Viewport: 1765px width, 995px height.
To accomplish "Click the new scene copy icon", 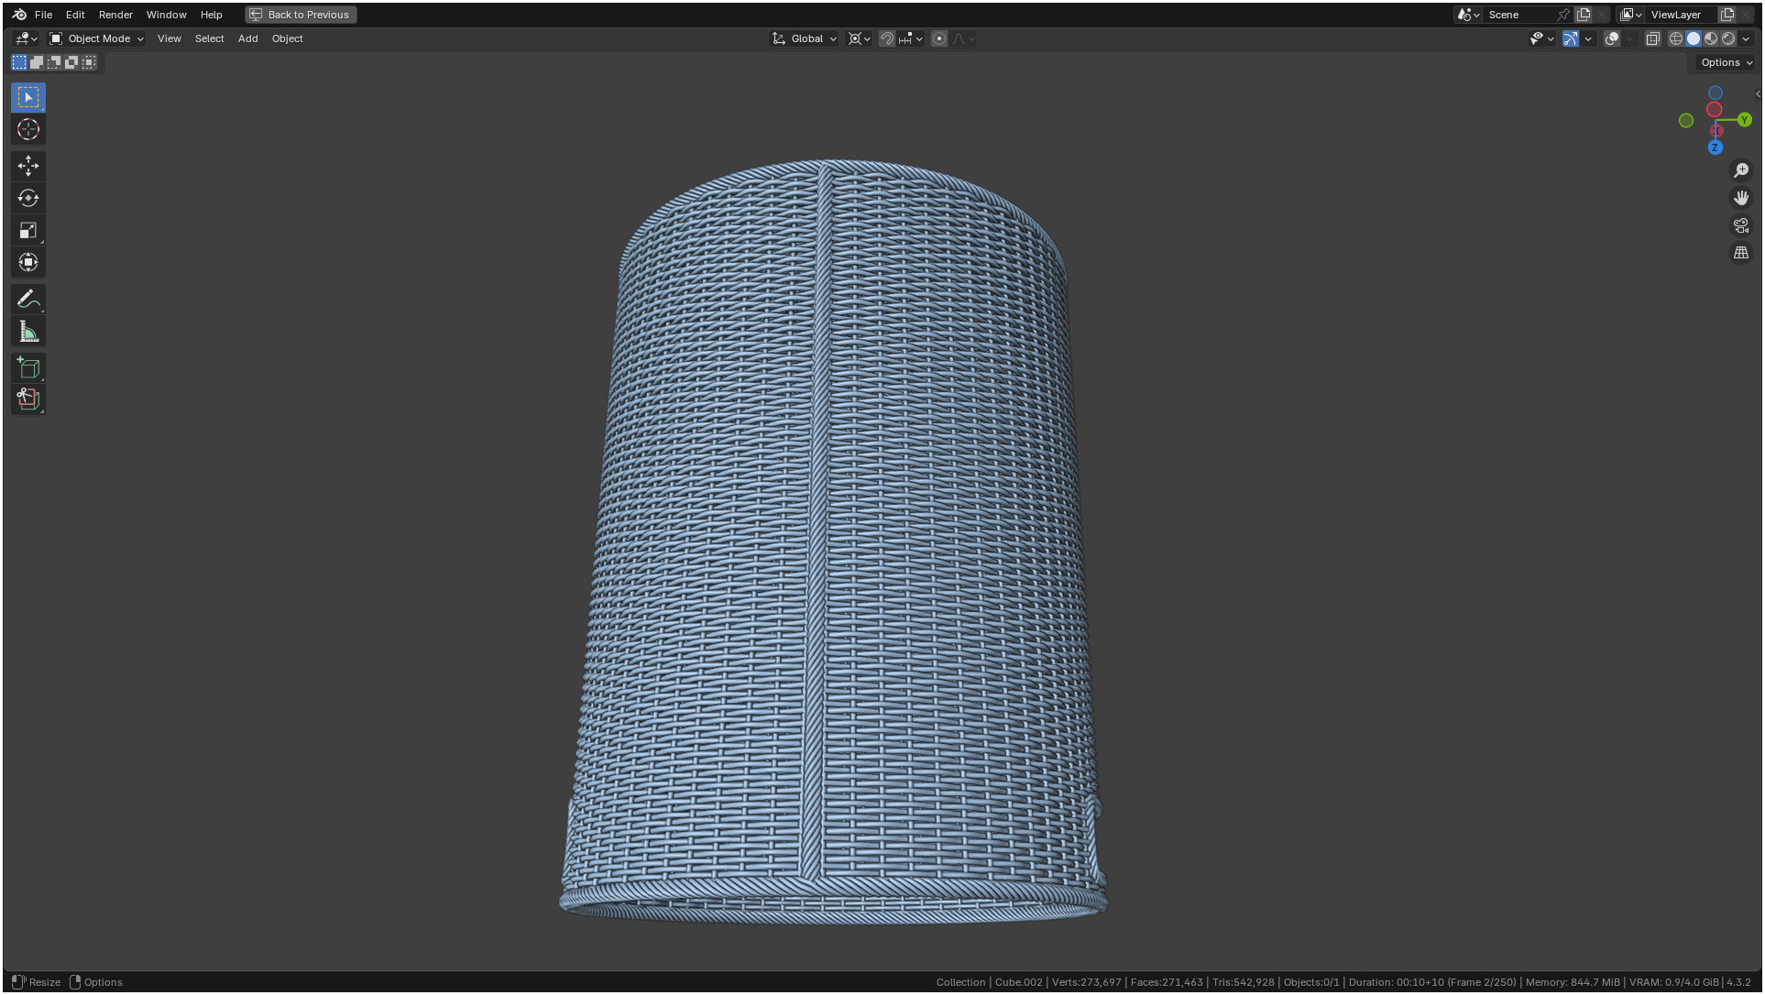I will coord(1584,15).
